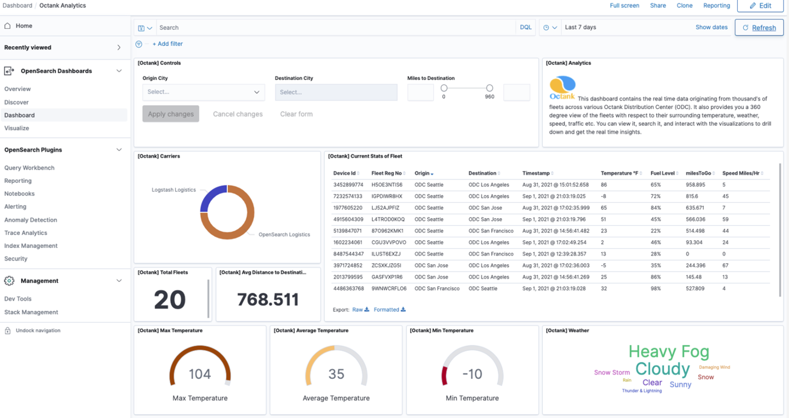Viewport: 789px width, 418px height.
Task: Switch query language via DQL button
Action: (526, 28)
